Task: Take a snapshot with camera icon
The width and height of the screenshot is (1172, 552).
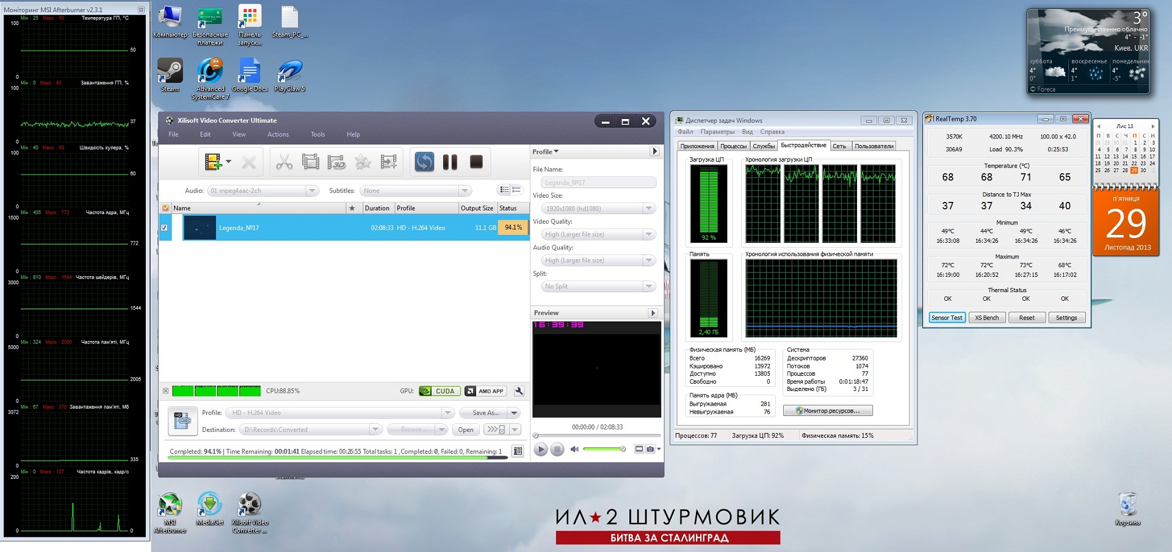Action: (650, 449)
